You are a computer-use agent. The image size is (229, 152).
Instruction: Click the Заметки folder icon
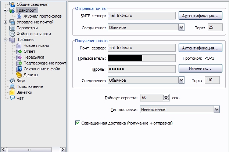click(x=12, y=92)
